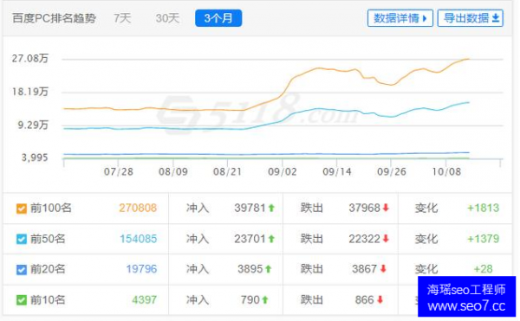This screenshot has height=321, width=520.
Task: Open 数据详情 button
Action: tap(400, 18)
